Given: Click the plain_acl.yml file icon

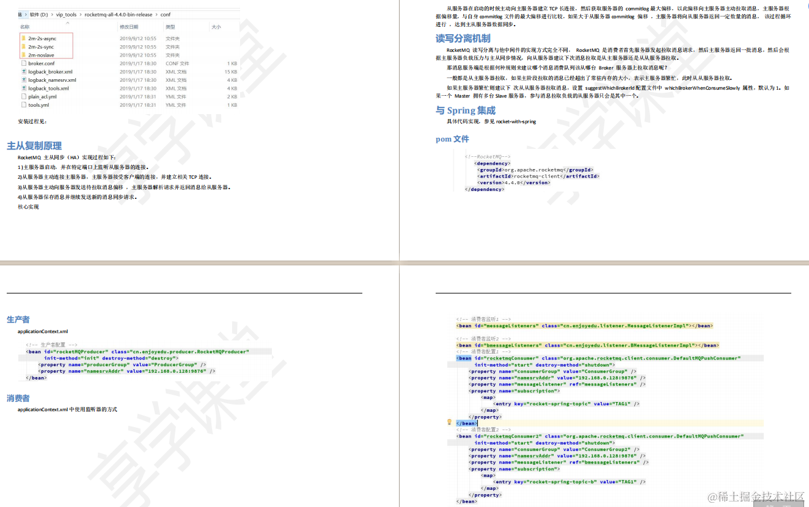Looking at the screenshot, I should tap(23, 96).
